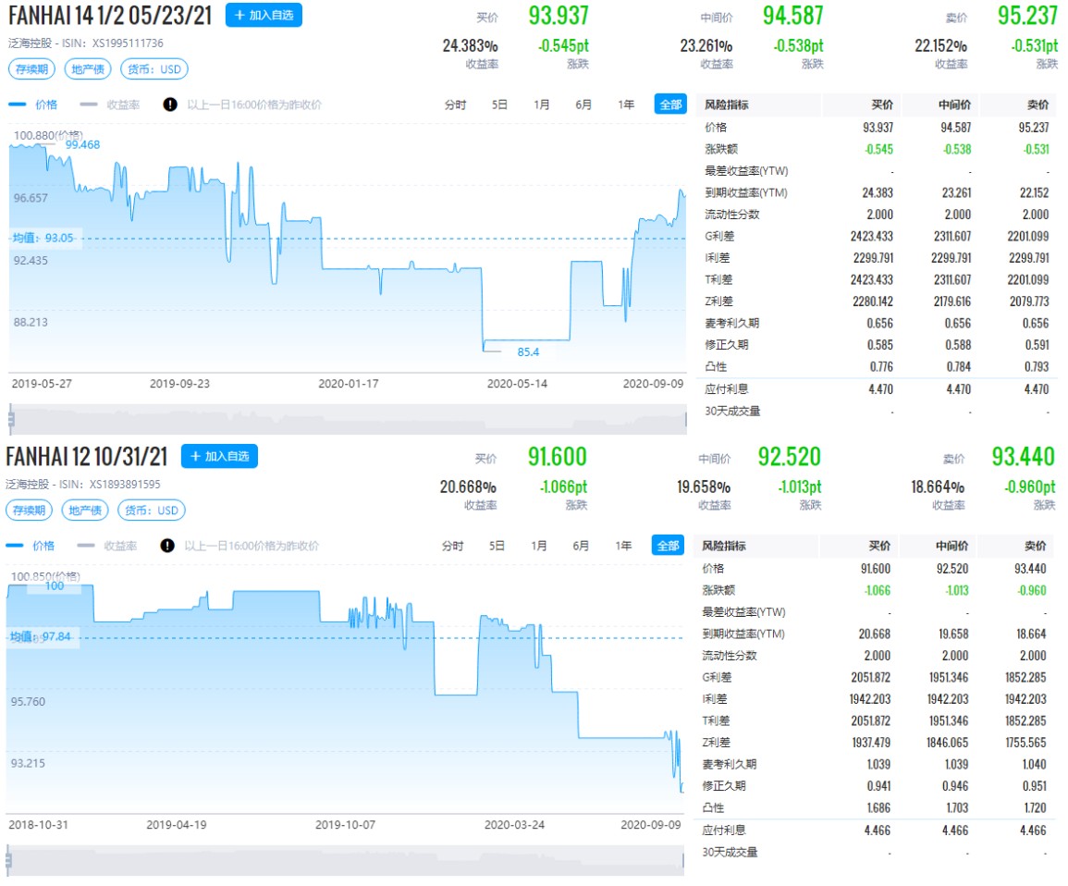Switch lower chart to 1年 range
This screenshot has height=886, width=1068.
[x=623, y=546]
